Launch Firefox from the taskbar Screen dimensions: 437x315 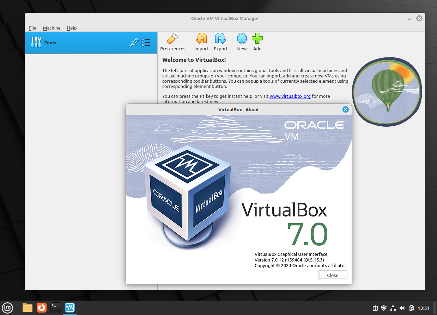[x=42, y=308]
